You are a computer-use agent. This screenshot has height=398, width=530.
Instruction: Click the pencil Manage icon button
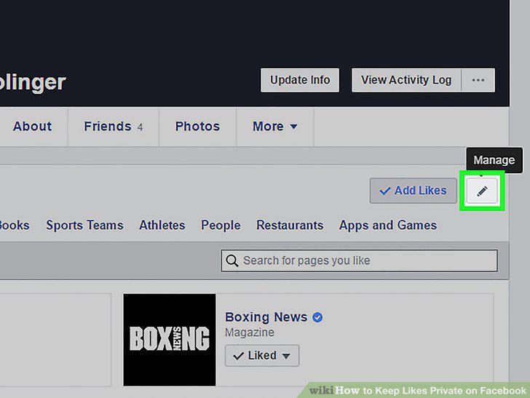tap(482, 191)
